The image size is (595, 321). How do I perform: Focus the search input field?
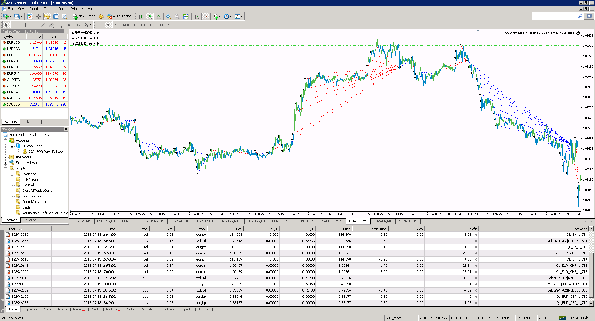[x=554, y=16]
